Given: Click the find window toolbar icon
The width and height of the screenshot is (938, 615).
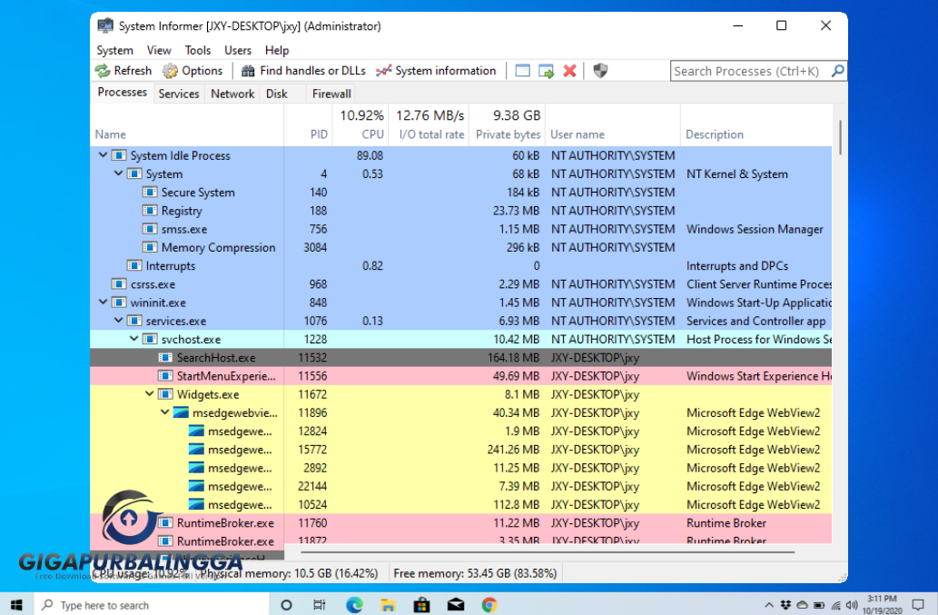Looking at the screenshot, I should click(x=522, y=71).
